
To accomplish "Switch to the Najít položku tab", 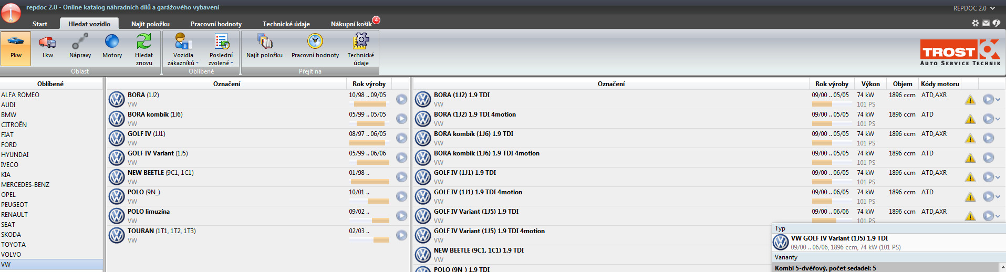I will pyautogui.click(x=150, y=24).
